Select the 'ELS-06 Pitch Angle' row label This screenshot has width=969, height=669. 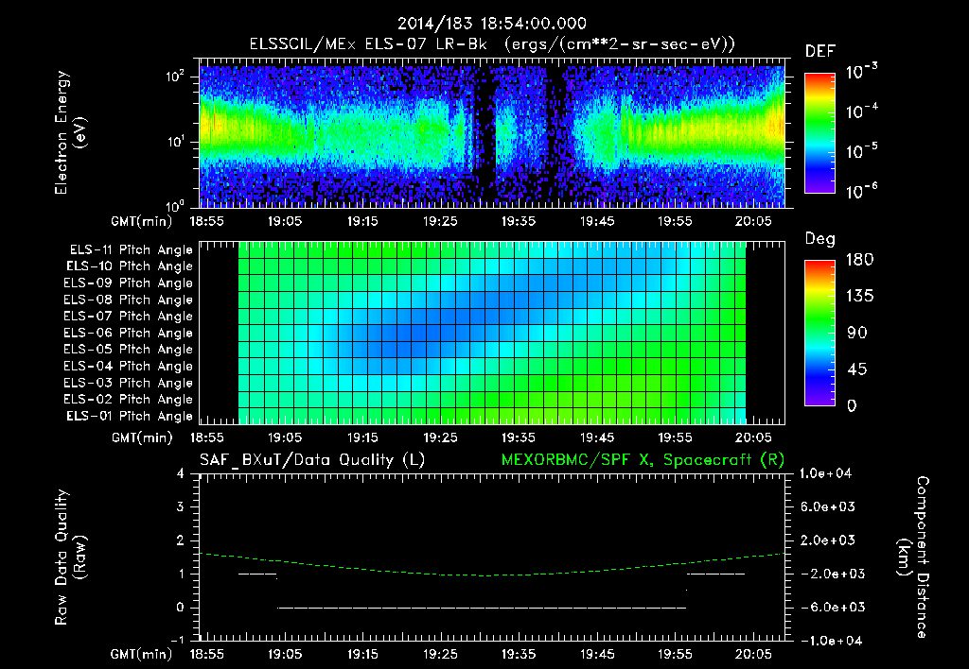[x=129, y=334]
